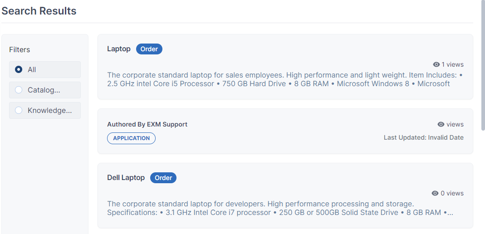The width and height of the screenshot is (485, 234).
Task: Click the Last Updated: Invalid Date text
Action: pyautogui.click(x=424, y=137)
